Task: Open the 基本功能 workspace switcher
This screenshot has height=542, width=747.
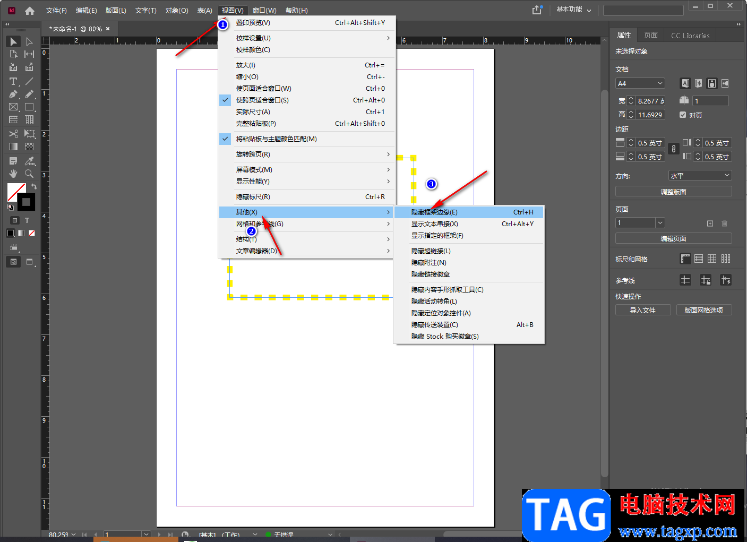Action: (573, 10)
